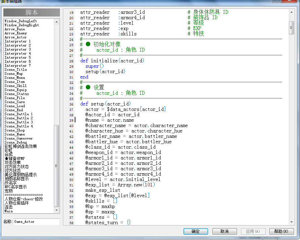Select Scene_Battle 4 script
300x240 pixels.
tap(19, 126)
